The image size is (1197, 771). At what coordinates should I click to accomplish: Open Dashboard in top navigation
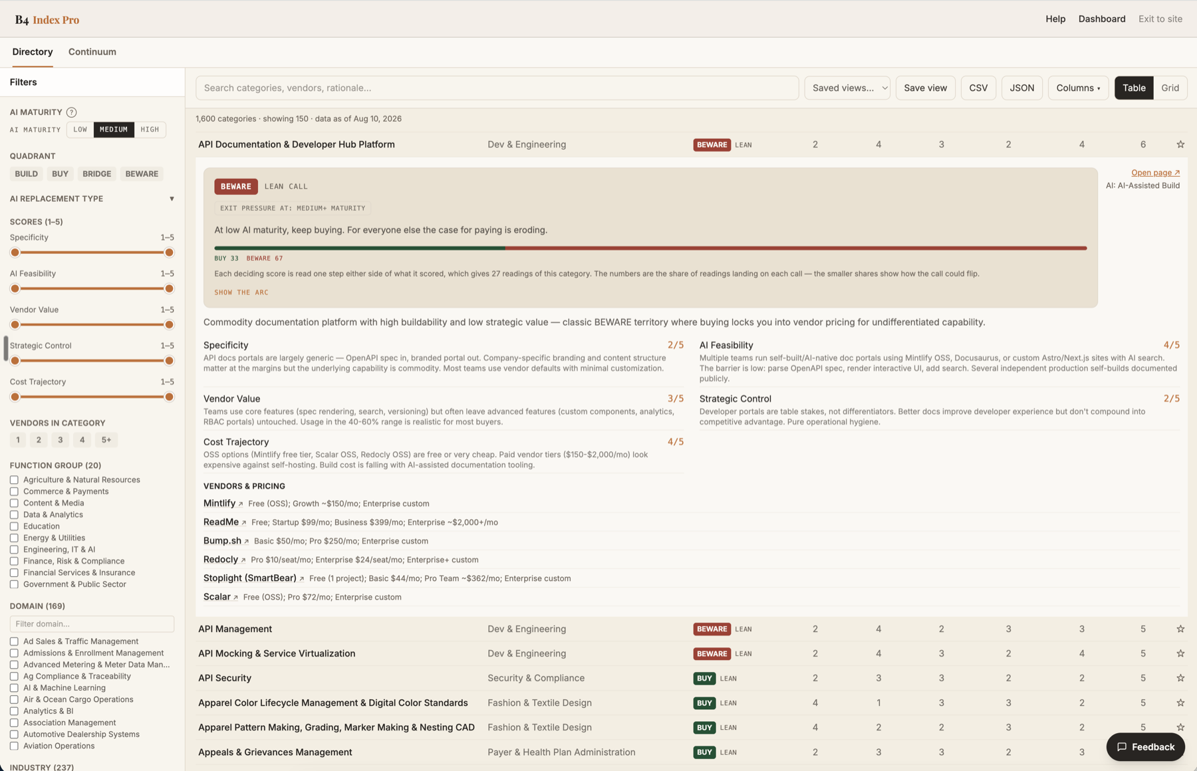click(x=1102, y=19)
